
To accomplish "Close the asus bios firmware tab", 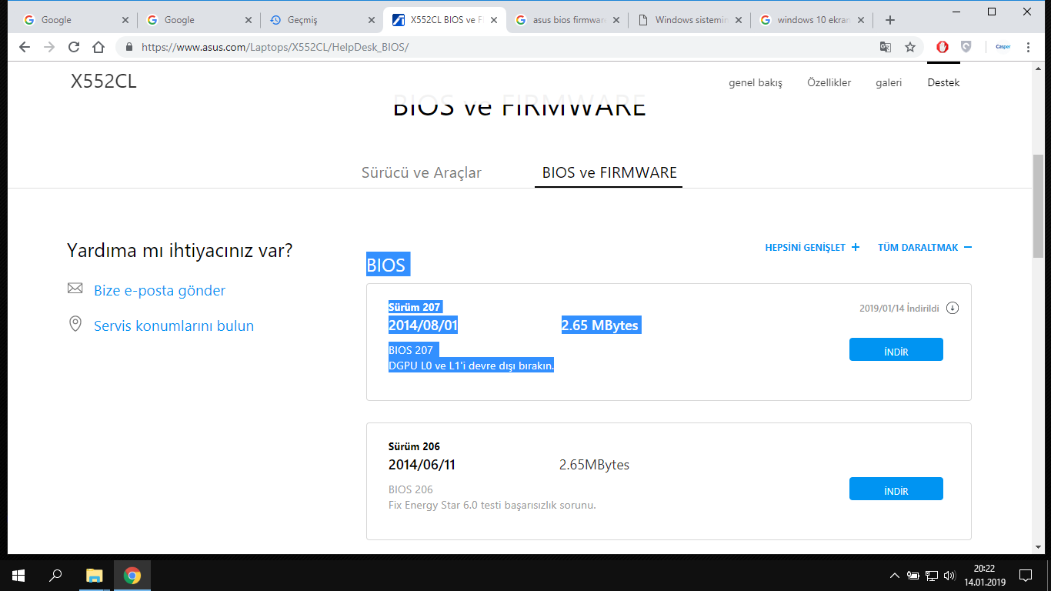I will (x=616, y=20).
